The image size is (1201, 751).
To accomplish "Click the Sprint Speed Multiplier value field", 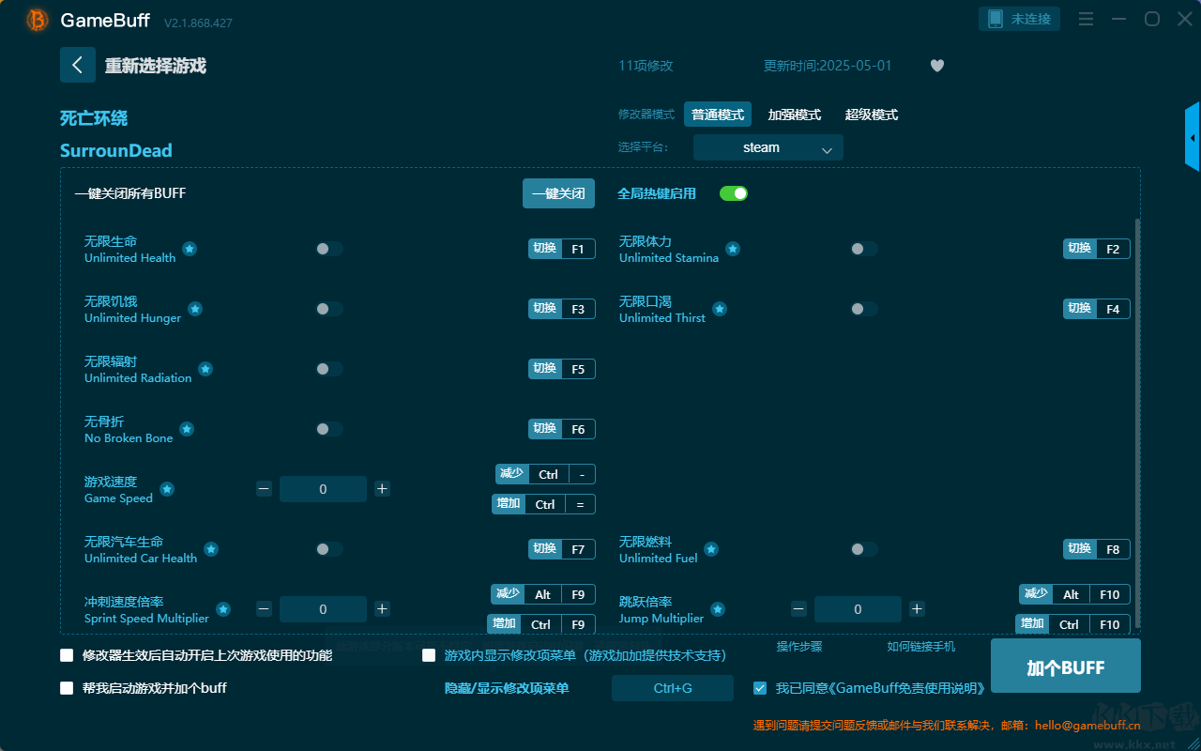I will click(323, 609).
